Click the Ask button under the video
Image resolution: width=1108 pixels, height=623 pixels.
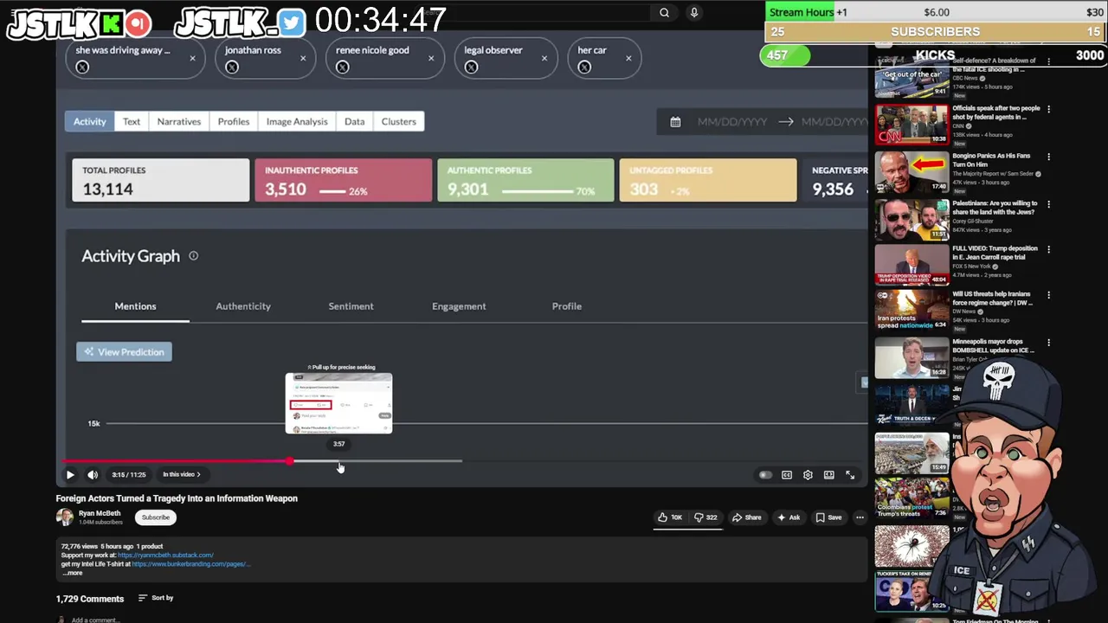point(789,517)
